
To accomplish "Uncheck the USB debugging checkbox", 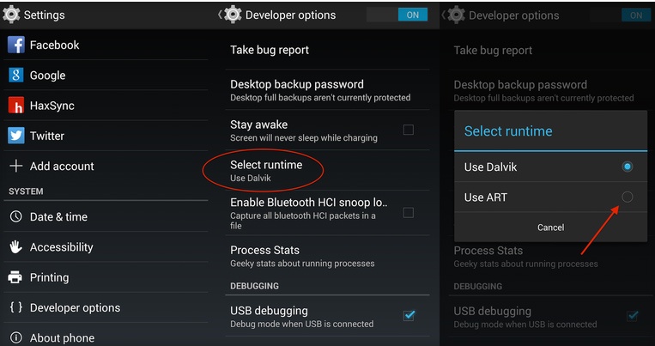I will point(409,316).
